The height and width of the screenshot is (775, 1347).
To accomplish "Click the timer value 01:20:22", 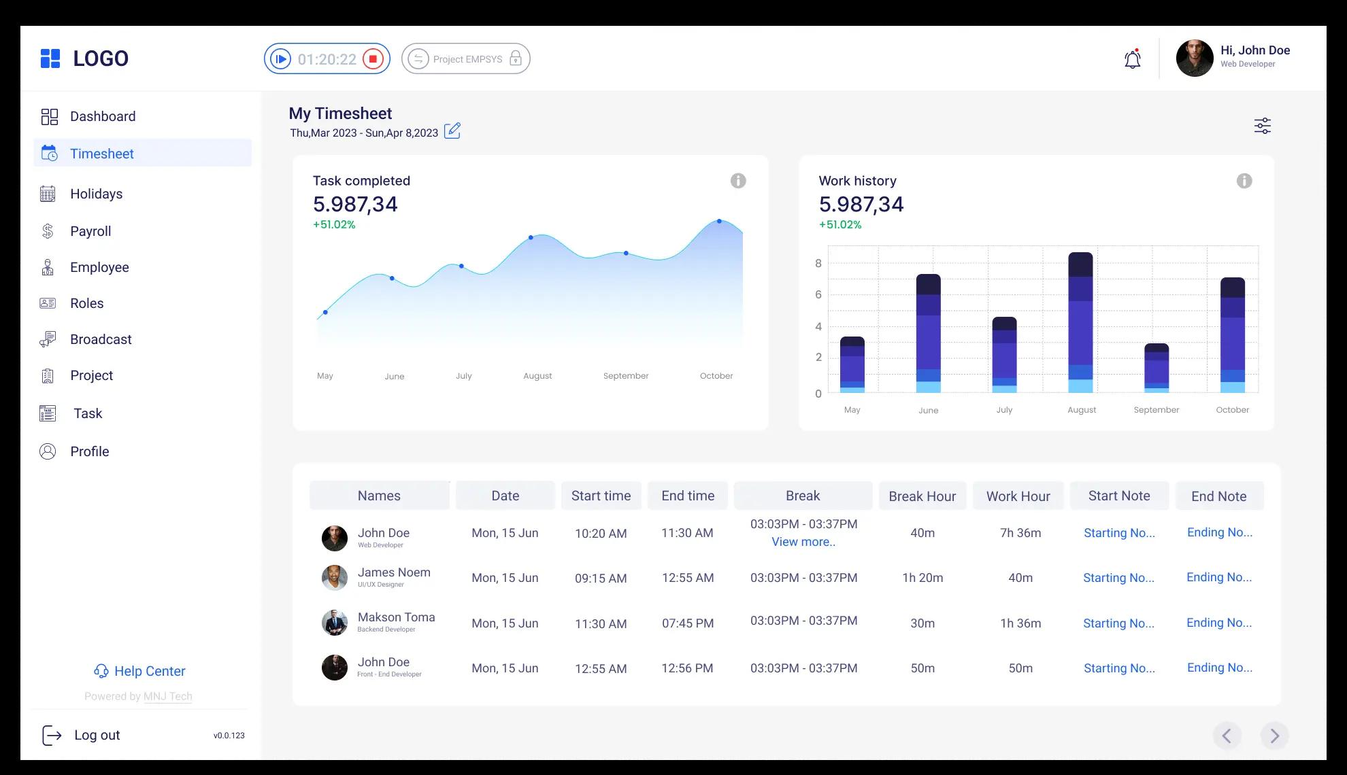I will (x=327, y=59).
